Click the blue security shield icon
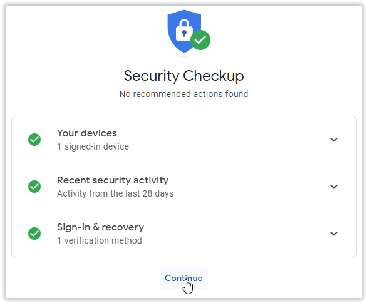Screen dimensions: 367x303 [x=184, y=31]
